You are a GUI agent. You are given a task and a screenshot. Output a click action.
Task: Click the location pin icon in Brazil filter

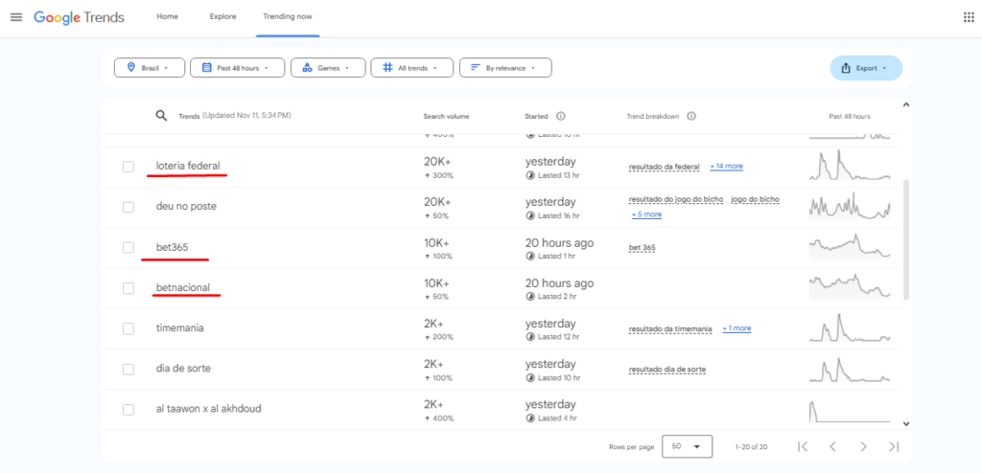point(130,68)
